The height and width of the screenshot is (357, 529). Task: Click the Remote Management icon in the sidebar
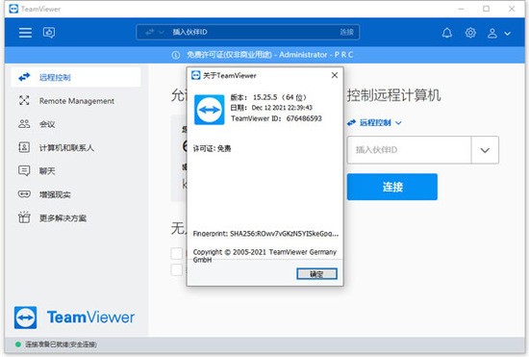pyautogui.click(x=24, y=100)
